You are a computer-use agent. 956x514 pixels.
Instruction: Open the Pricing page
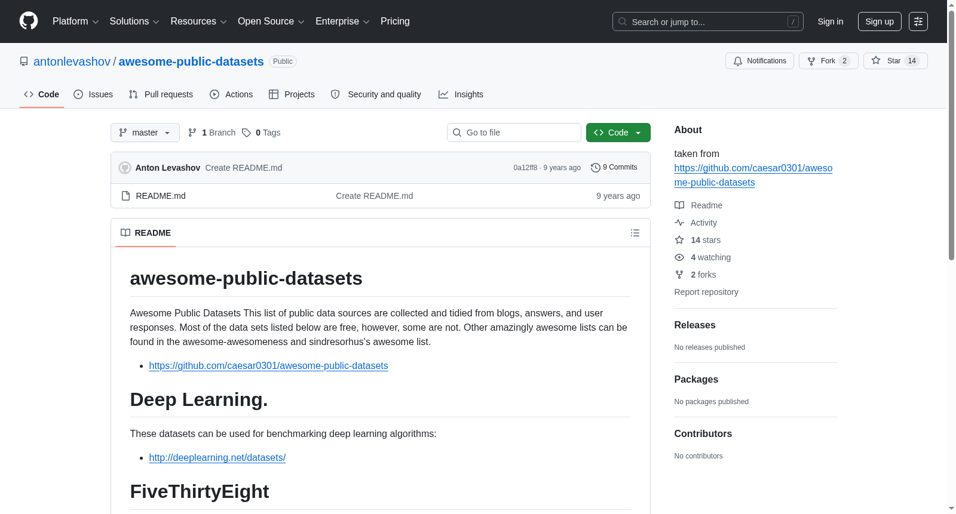[x=395, y=21]
